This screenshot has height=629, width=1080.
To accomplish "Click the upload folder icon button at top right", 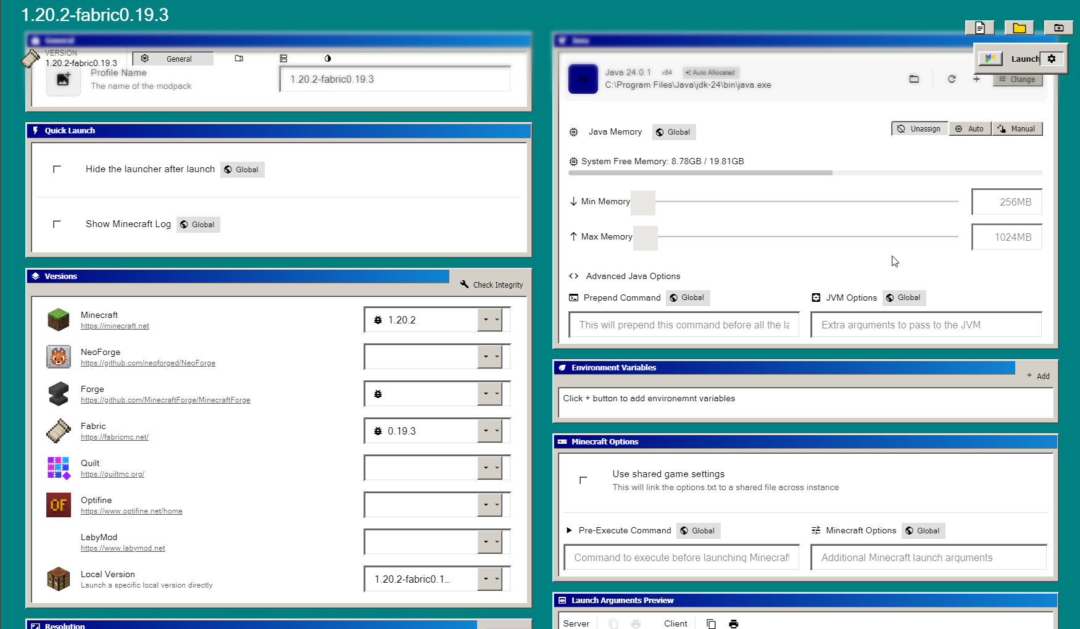I will 1058,28.
